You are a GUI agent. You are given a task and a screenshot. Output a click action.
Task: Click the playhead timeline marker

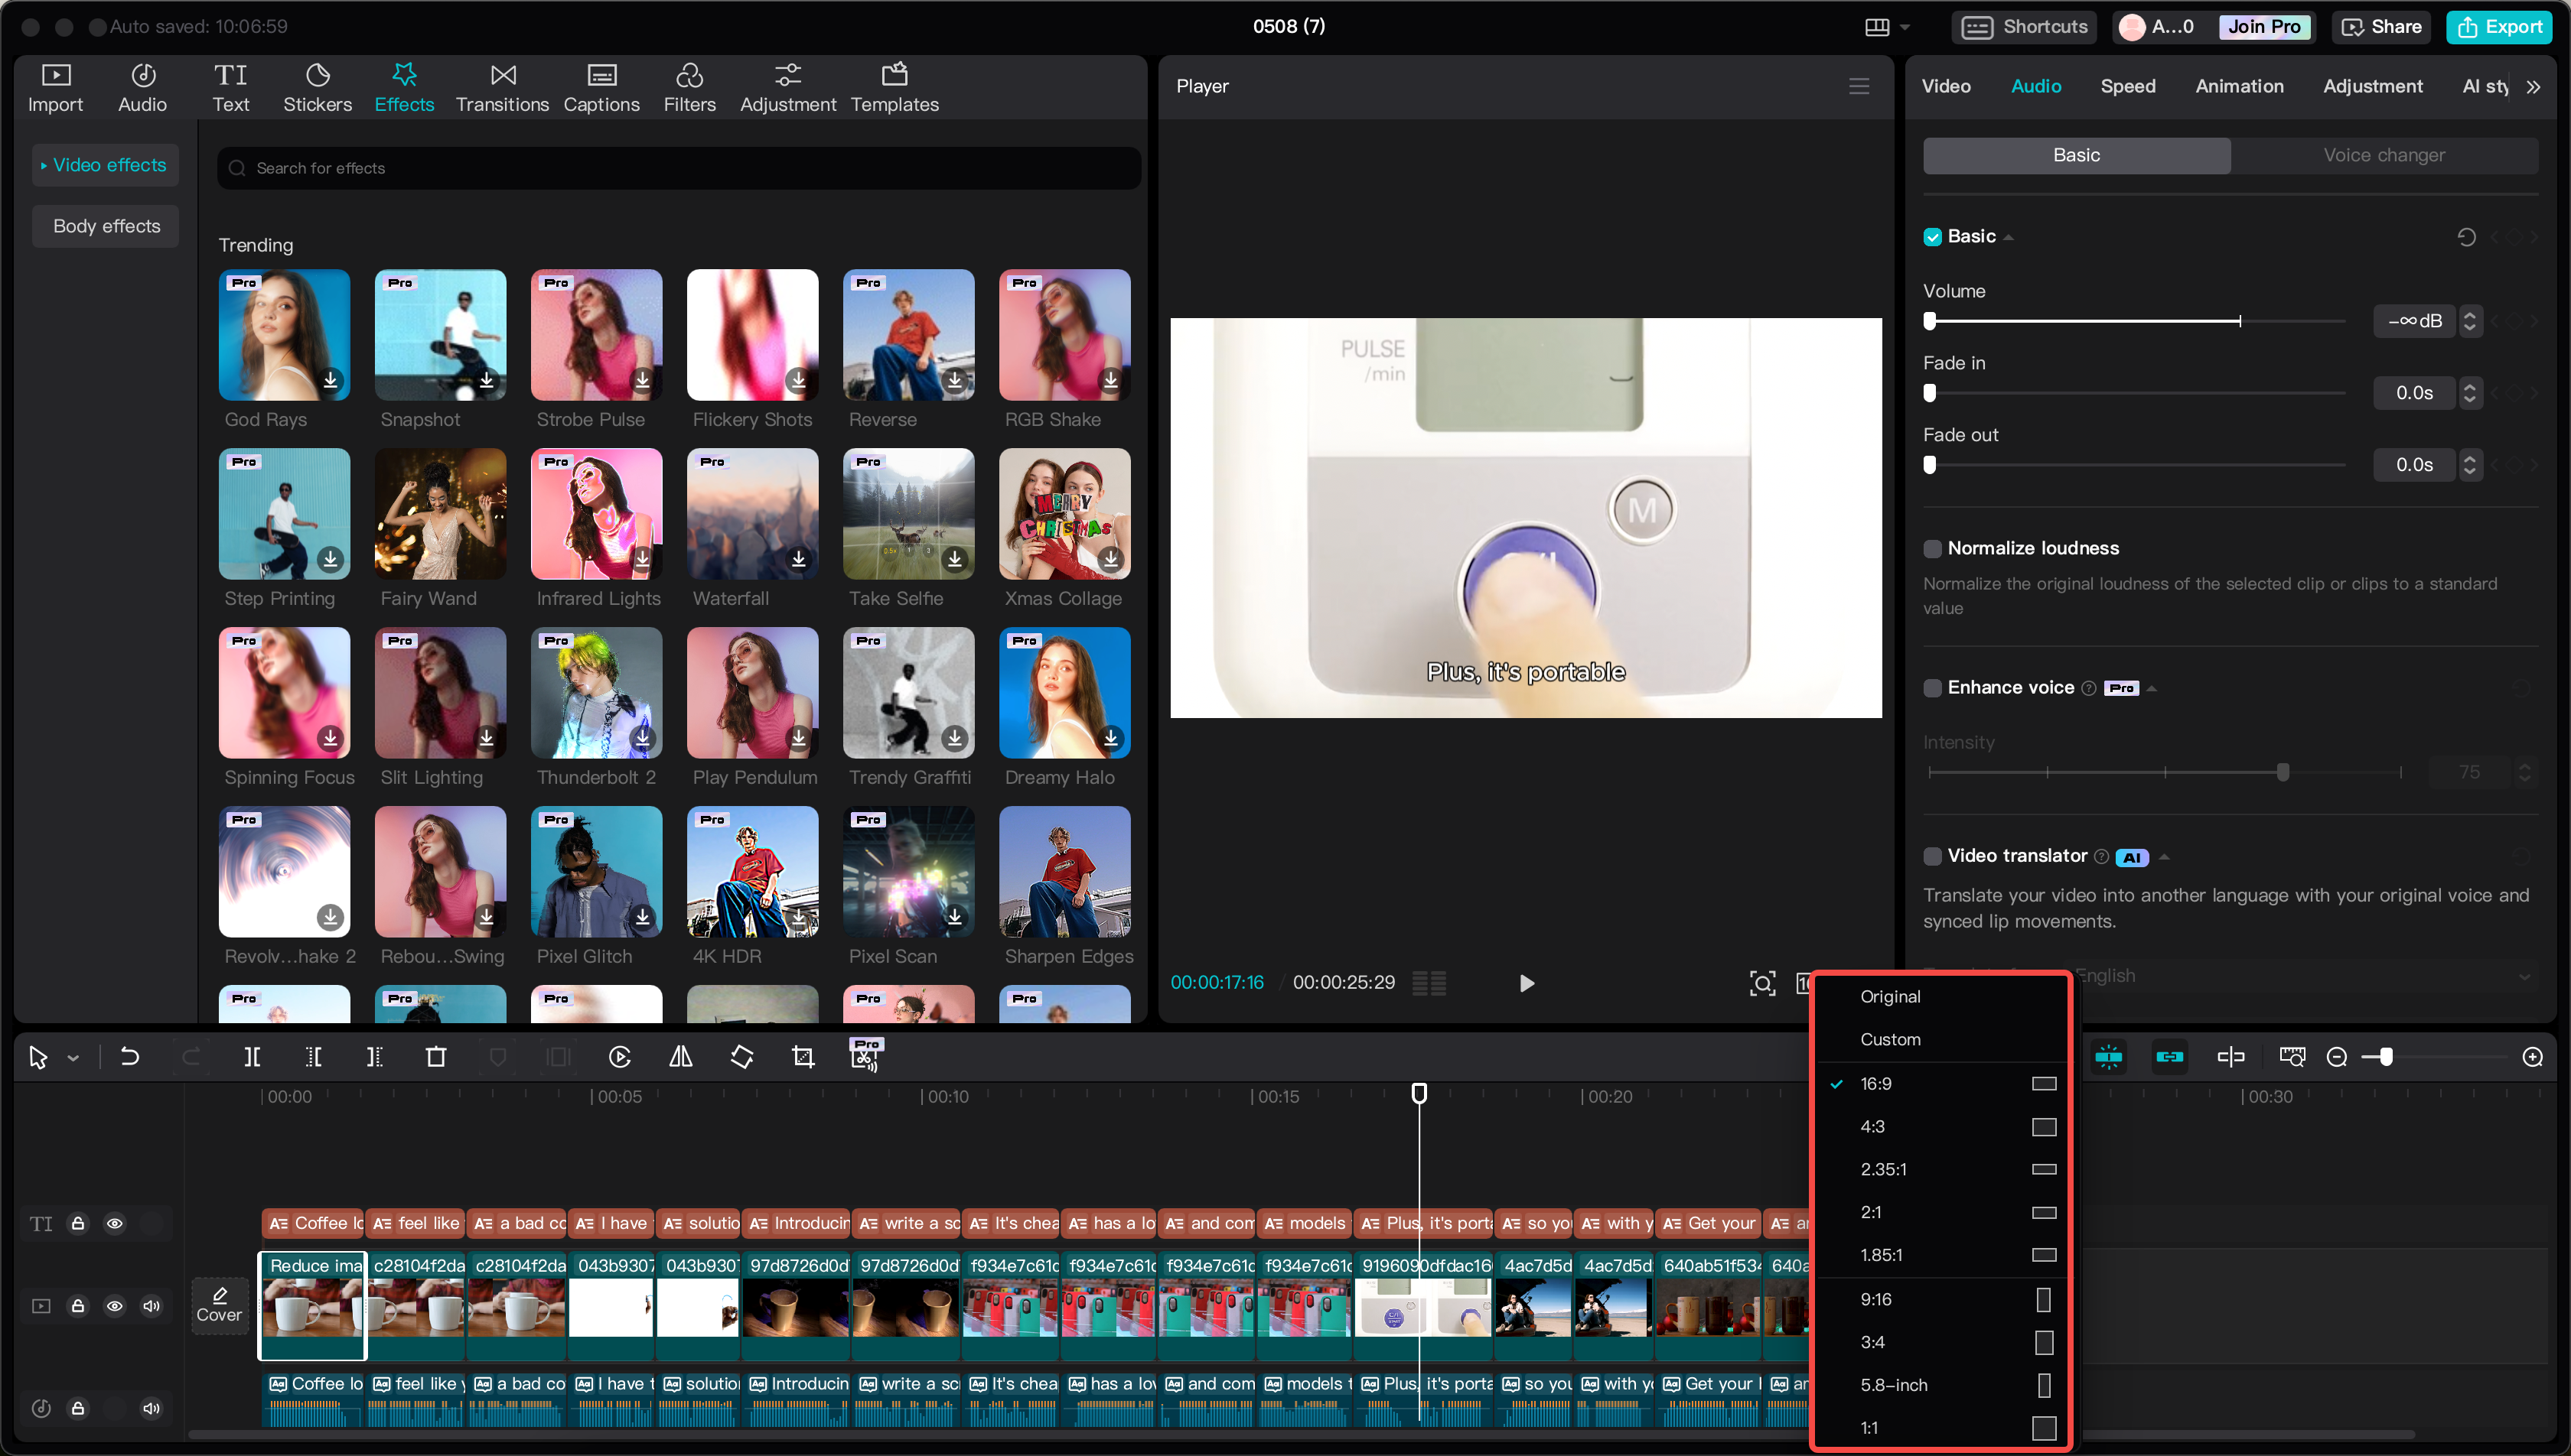coord(1418,1094)
